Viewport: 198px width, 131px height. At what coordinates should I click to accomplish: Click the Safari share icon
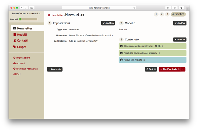(x=168, y=8)
